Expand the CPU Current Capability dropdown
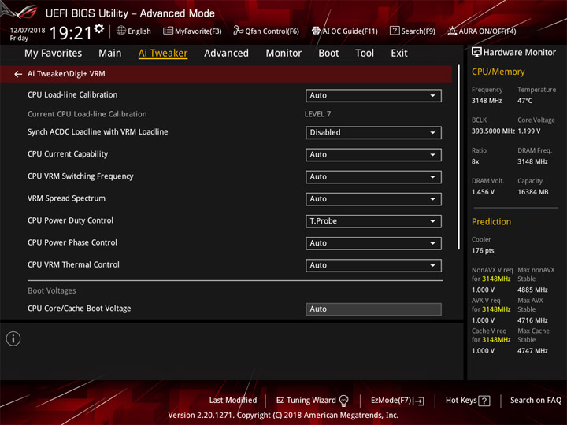 tap(373, 155)
